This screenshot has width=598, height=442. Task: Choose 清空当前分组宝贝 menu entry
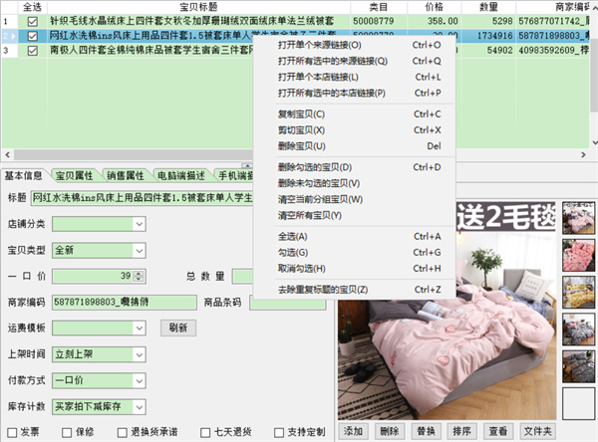354,199
